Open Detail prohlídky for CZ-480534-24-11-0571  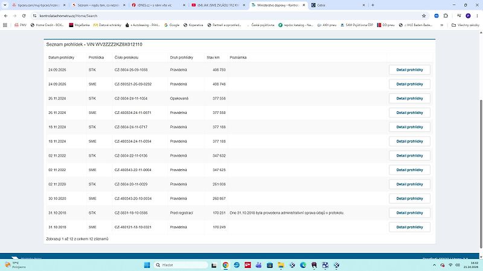409,113
